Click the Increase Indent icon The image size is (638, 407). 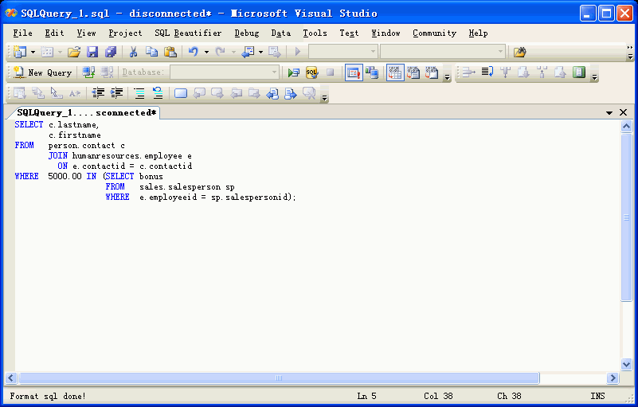[x=116, y=93]
